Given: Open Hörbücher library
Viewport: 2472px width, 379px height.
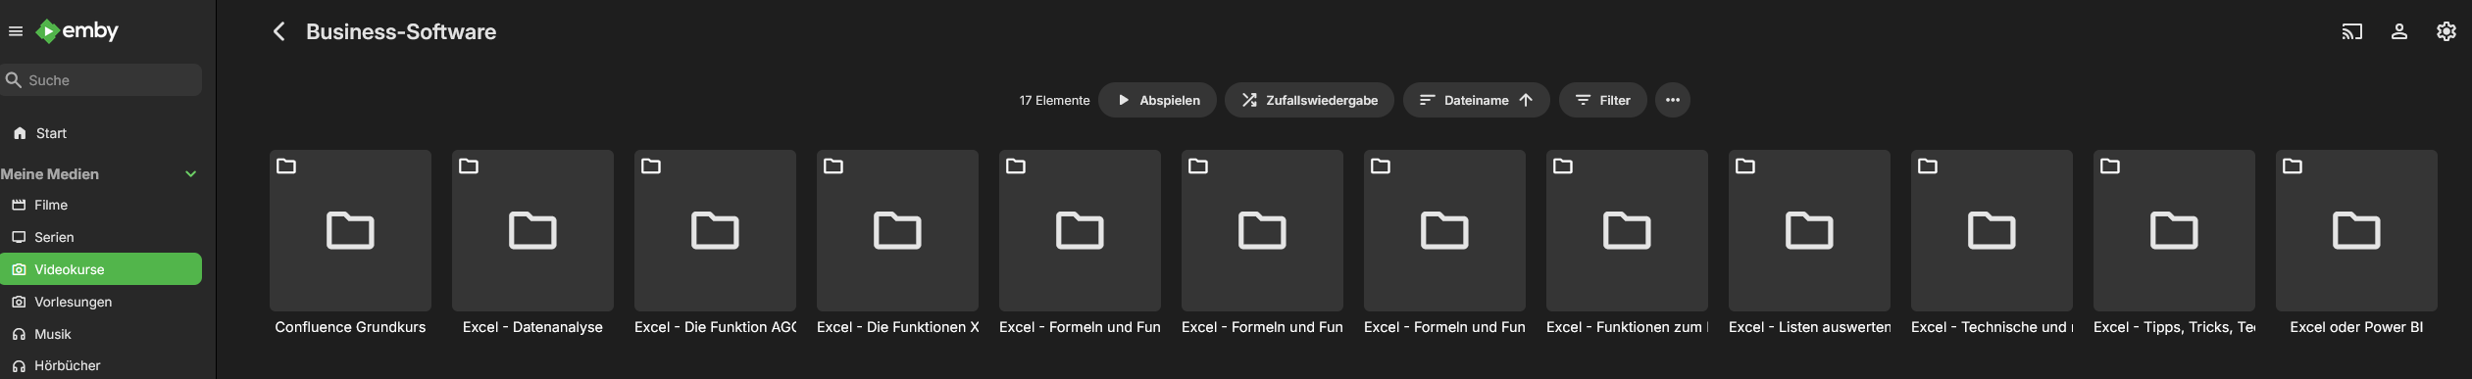Looking at the screenshot, I should coord(102,365).
